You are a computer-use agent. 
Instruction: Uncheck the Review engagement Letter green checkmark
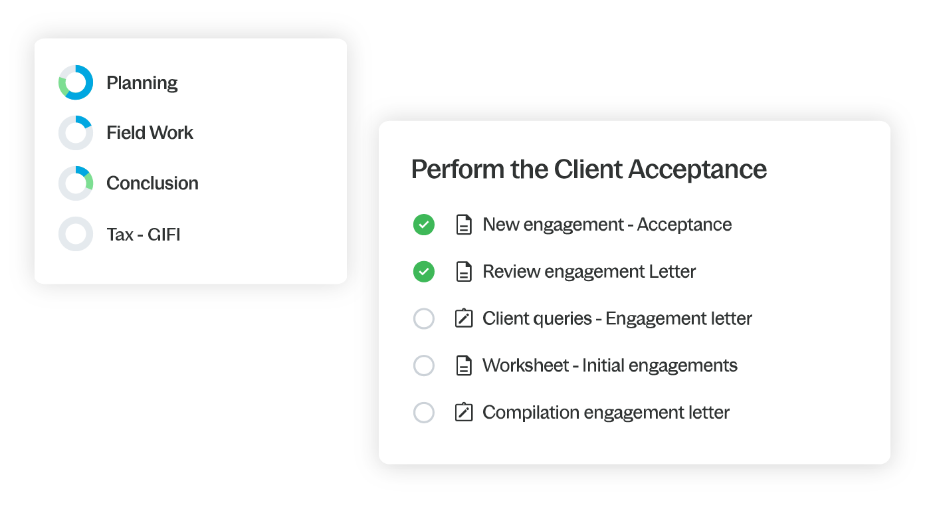point(424,272)
